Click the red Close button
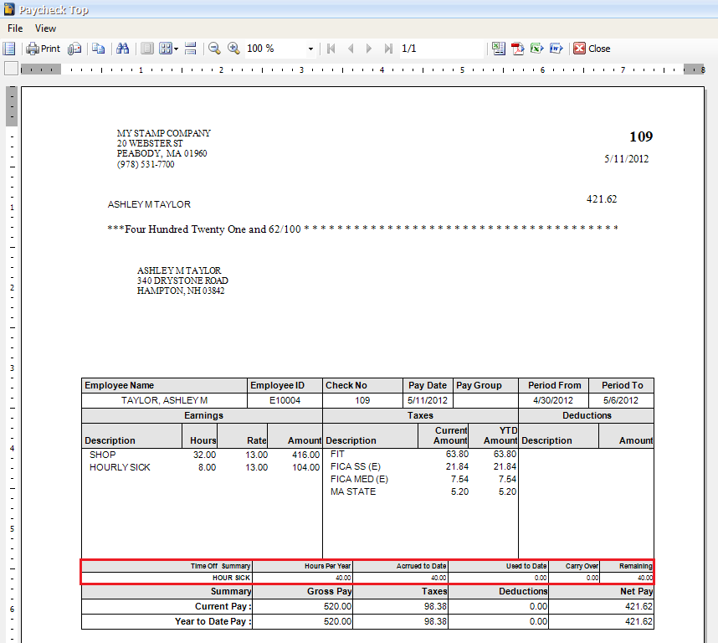 [592, 49]
